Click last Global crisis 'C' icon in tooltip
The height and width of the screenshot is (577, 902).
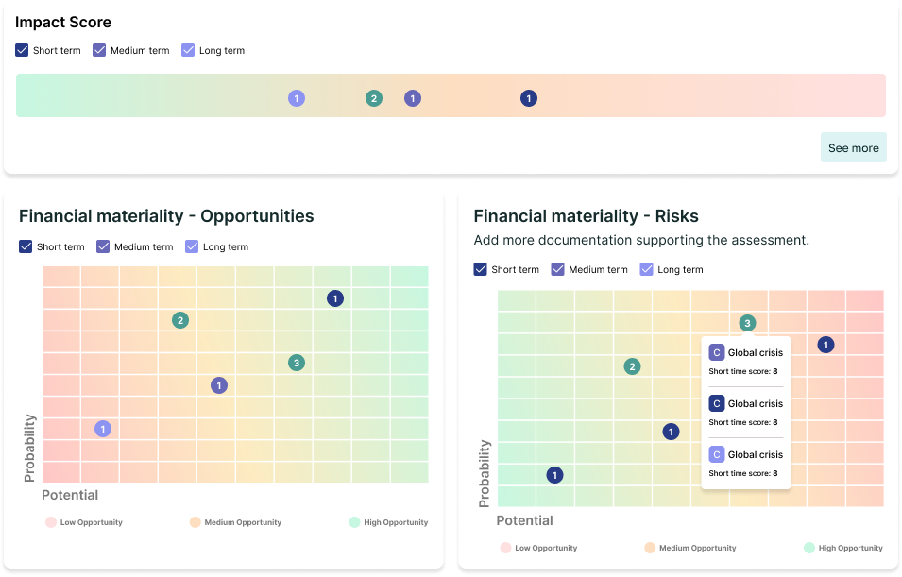point(716,454)
